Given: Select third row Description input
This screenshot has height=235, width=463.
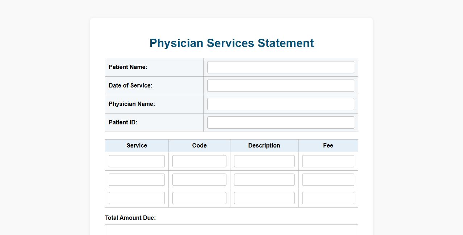Looking at the screenshot, I should coord(264,198).
